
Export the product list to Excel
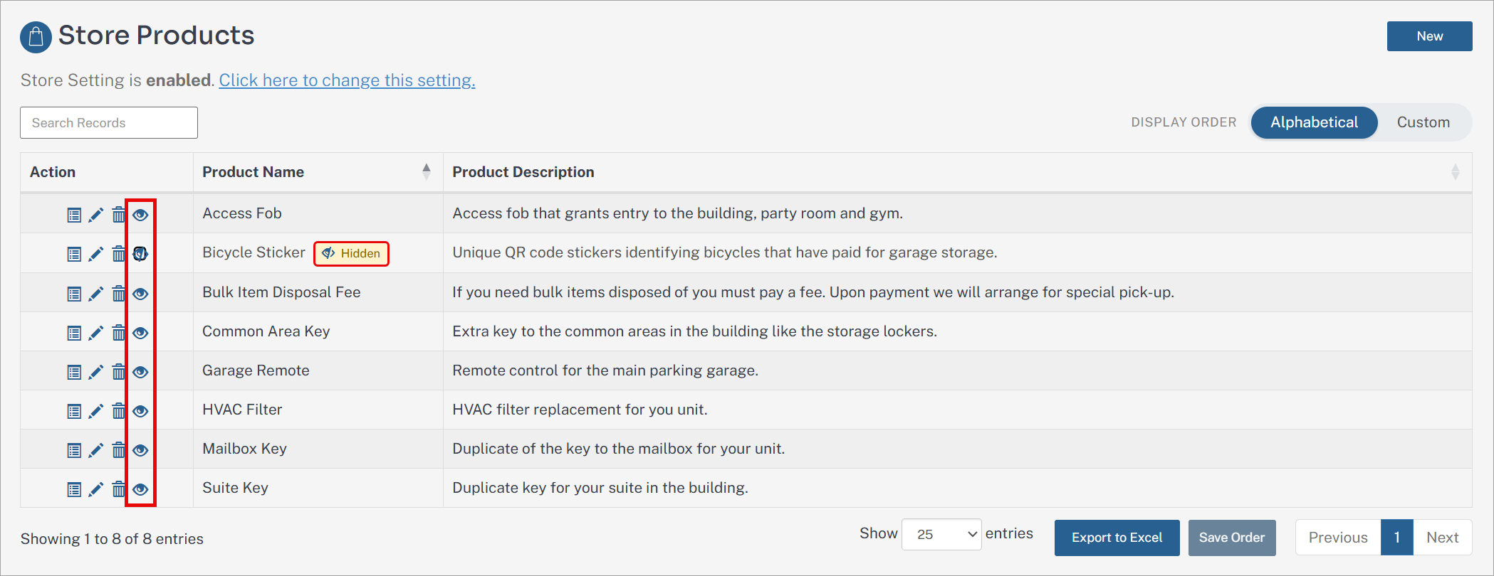[1117, 538]
